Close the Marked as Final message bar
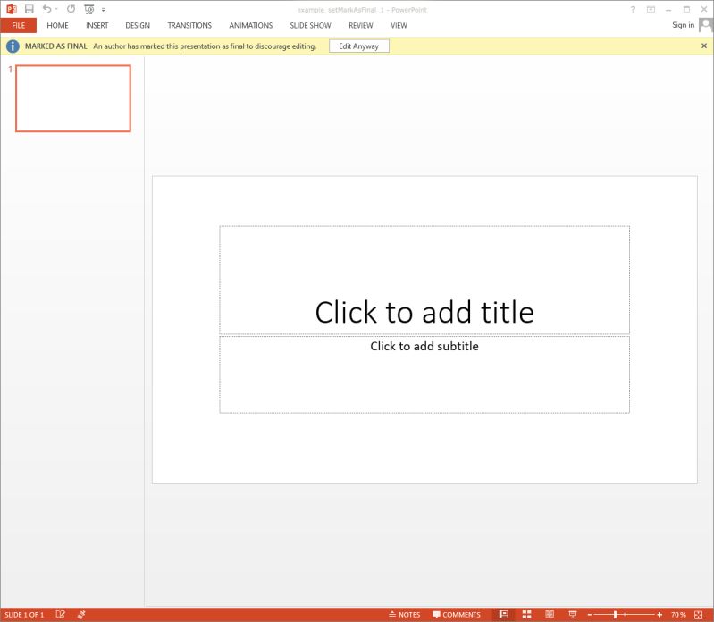The image size is (714, 622). click(x=704, y=46)
